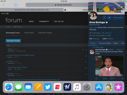Screen dimensions: 127x95
Task: Click the BUY AN AD link
Action: (x=59, y=22)
